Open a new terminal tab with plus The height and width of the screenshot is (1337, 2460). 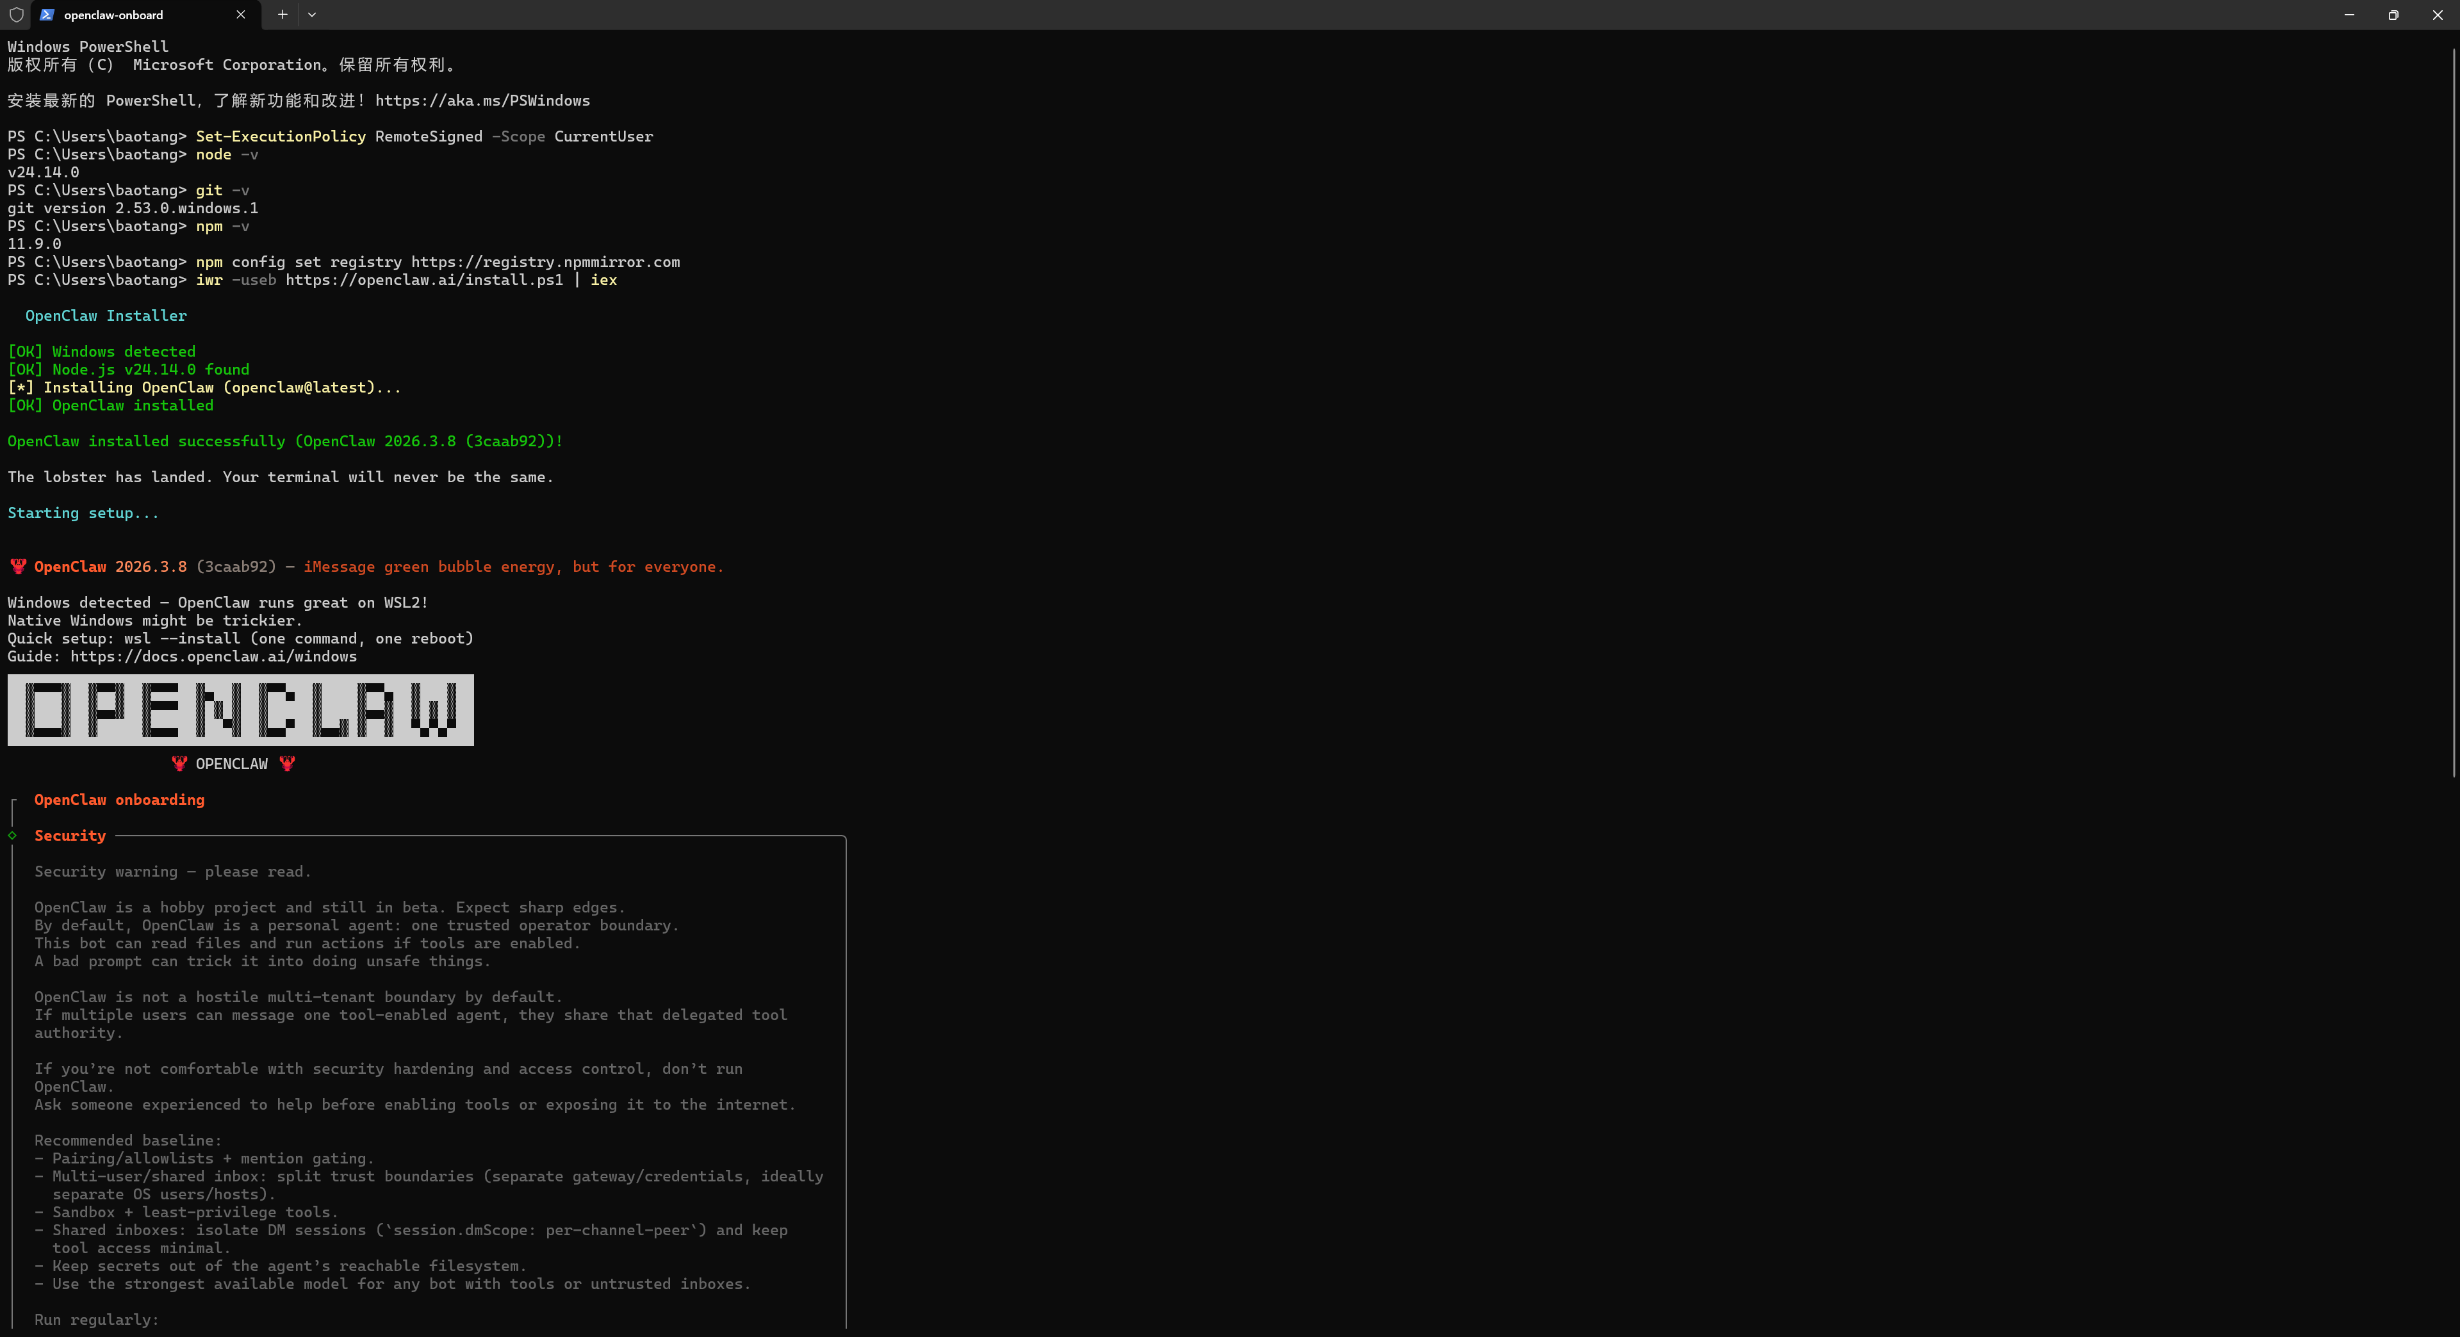[x=282, y=14]
